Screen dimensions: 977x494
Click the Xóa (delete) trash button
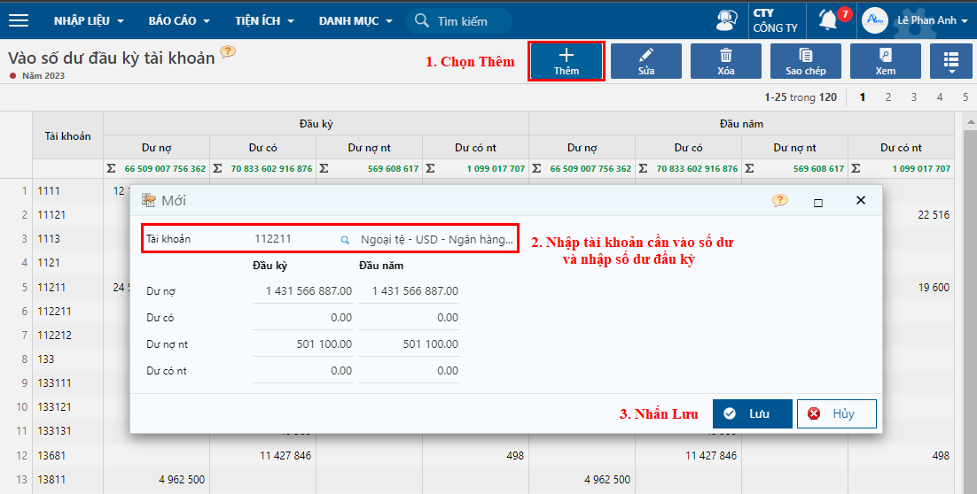(726, 61)
